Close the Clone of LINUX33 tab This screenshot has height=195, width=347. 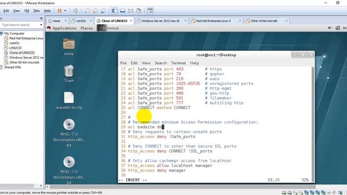coord(131,21)
